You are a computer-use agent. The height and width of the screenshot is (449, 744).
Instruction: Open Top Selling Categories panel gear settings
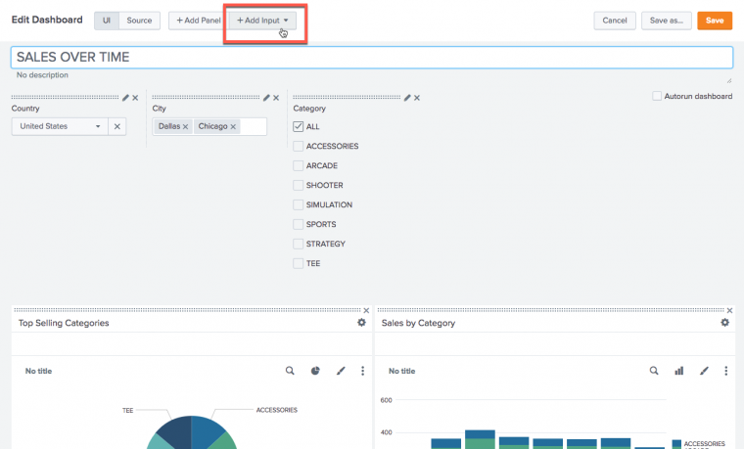coord(361,323)
